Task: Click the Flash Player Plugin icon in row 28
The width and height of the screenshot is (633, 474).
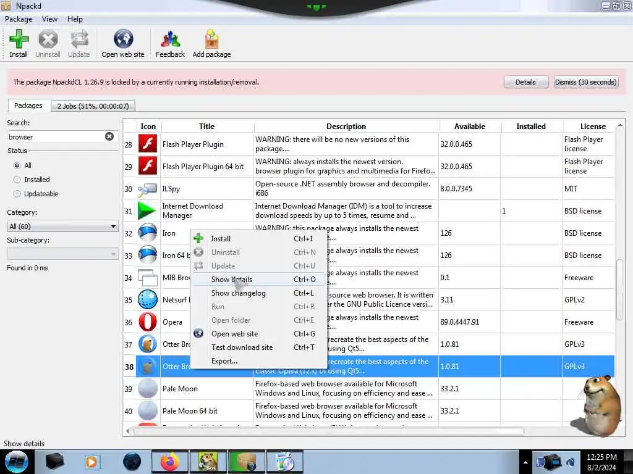Action: coord(148,143)
